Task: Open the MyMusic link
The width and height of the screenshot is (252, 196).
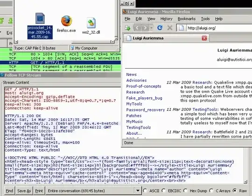Action: click(134, 122)
